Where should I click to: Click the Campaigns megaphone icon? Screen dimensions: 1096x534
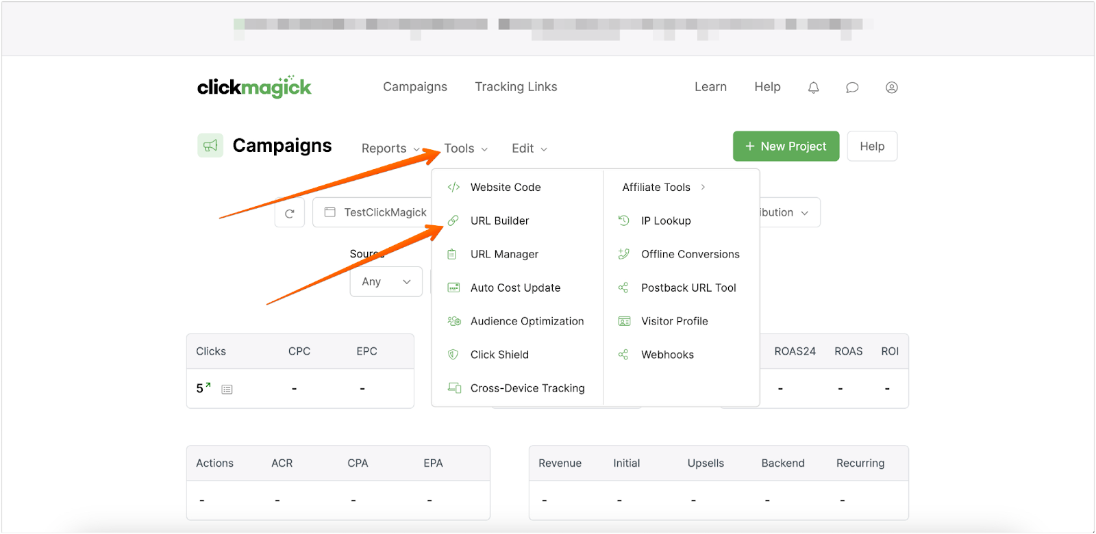tap(210, 146)
